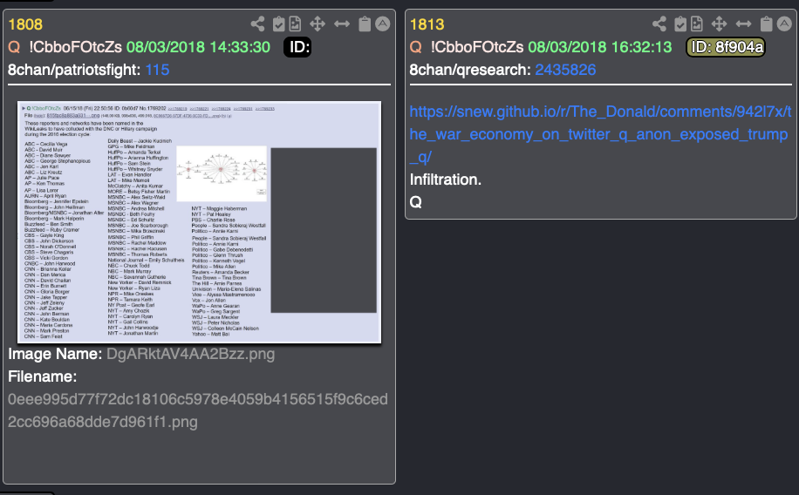This screenshot has height=495, width=799.
Task: Share post 1813 via share icon
Action: pos(659,24)
